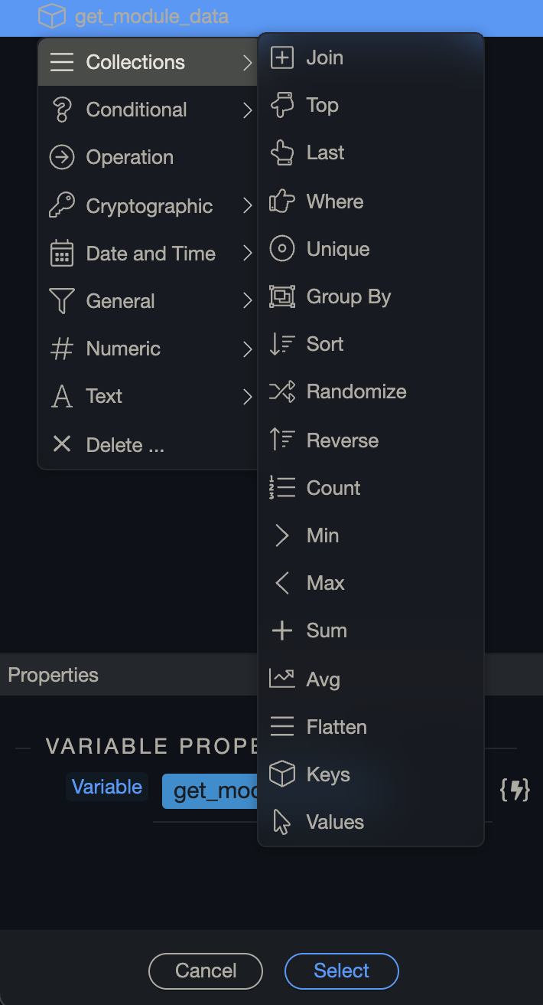The width and height of the screenshot is (543, 1005).
Task: Select the Join collection operation icon
Action: [x=282, y=57]
